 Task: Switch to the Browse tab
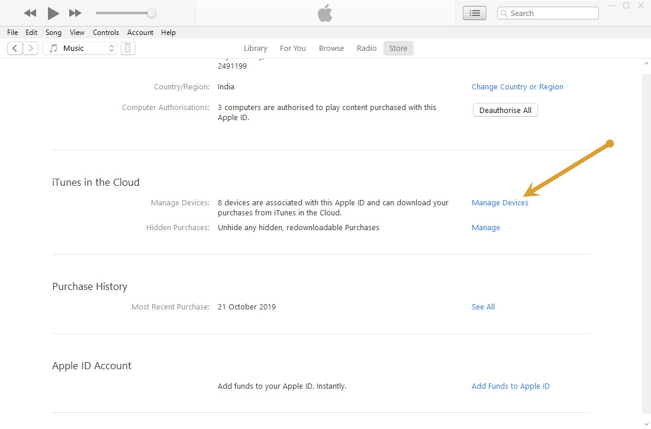click(x=331, y=48)
